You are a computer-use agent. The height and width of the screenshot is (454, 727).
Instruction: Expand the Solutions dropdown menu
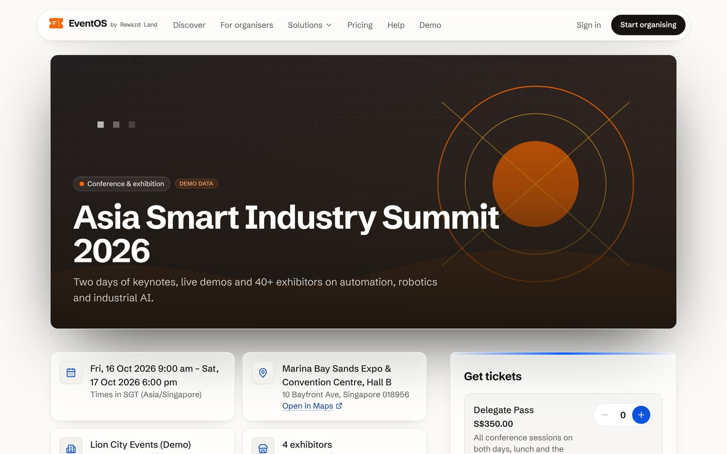pos(309,25)
